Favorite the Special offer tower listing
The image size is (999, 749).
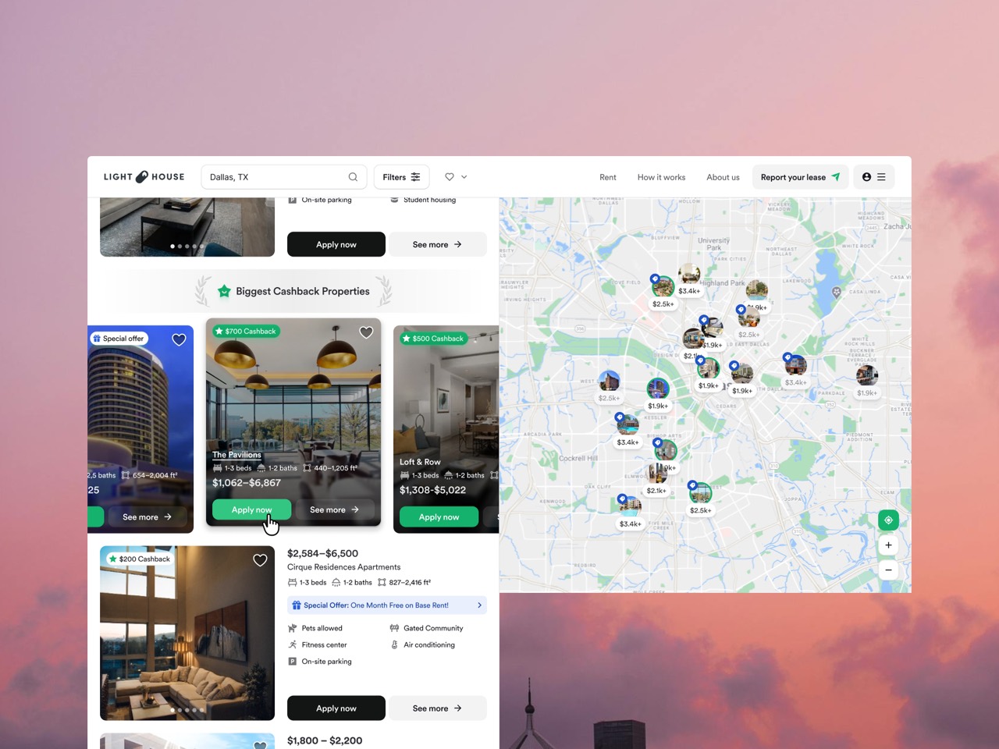coord(179,339)
